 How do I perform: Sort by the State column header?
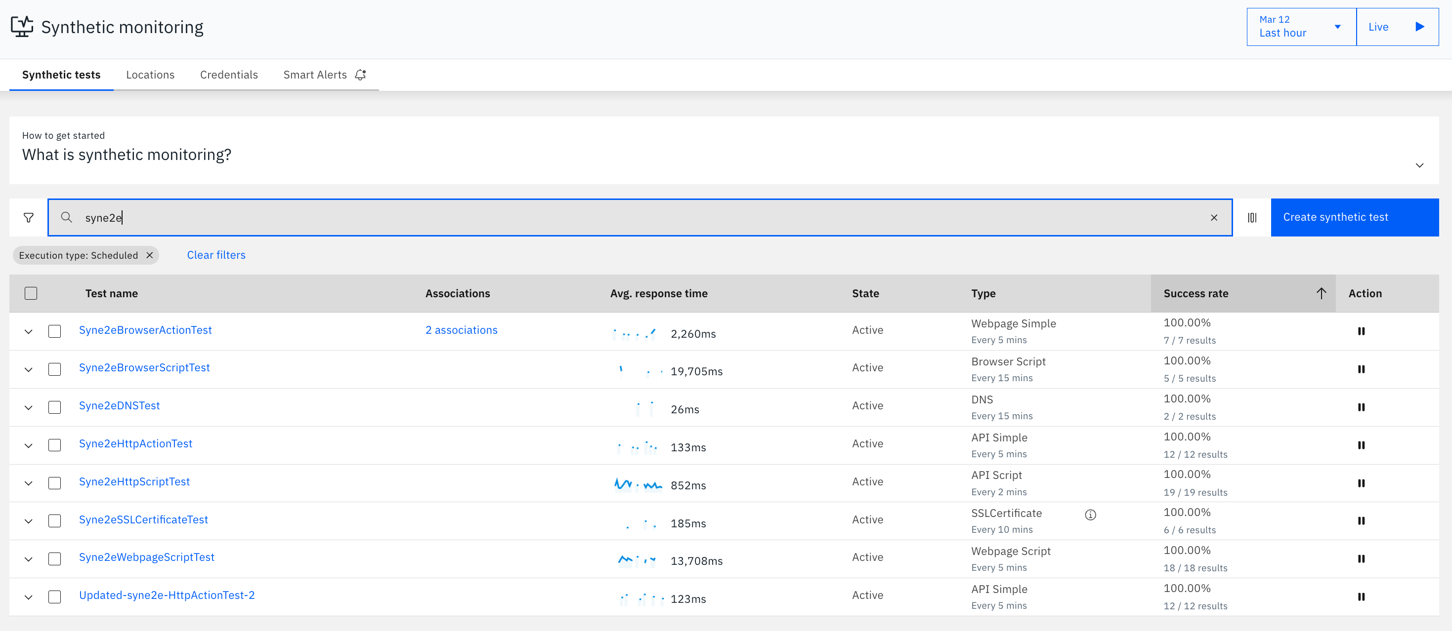coord(865,293)
